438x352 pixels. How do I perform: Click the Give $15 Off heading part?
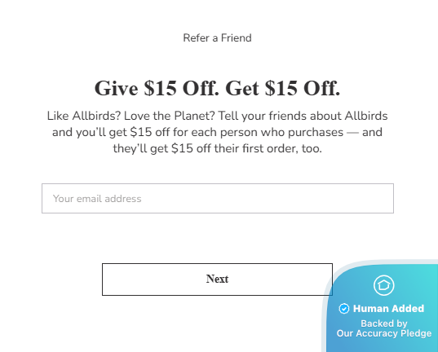(157, 88)
